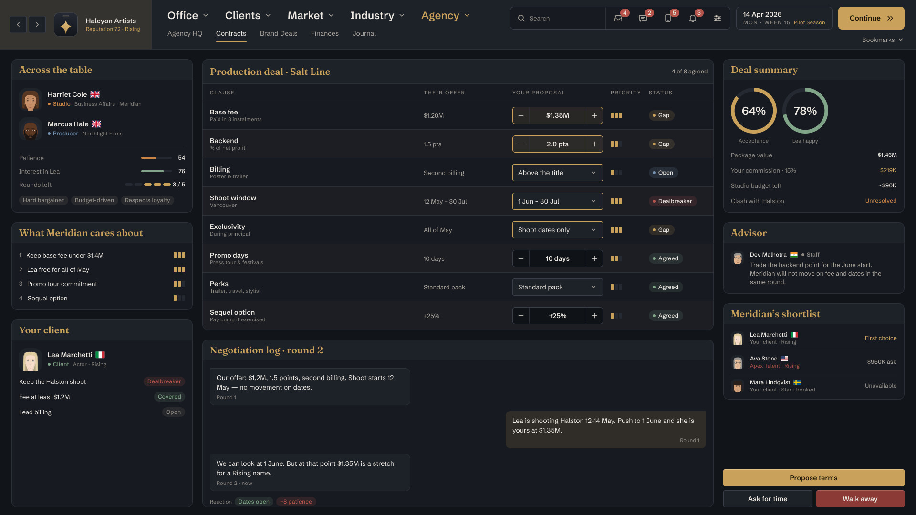Open the Exclusivity proposal dropdown

tap(558, 230)
